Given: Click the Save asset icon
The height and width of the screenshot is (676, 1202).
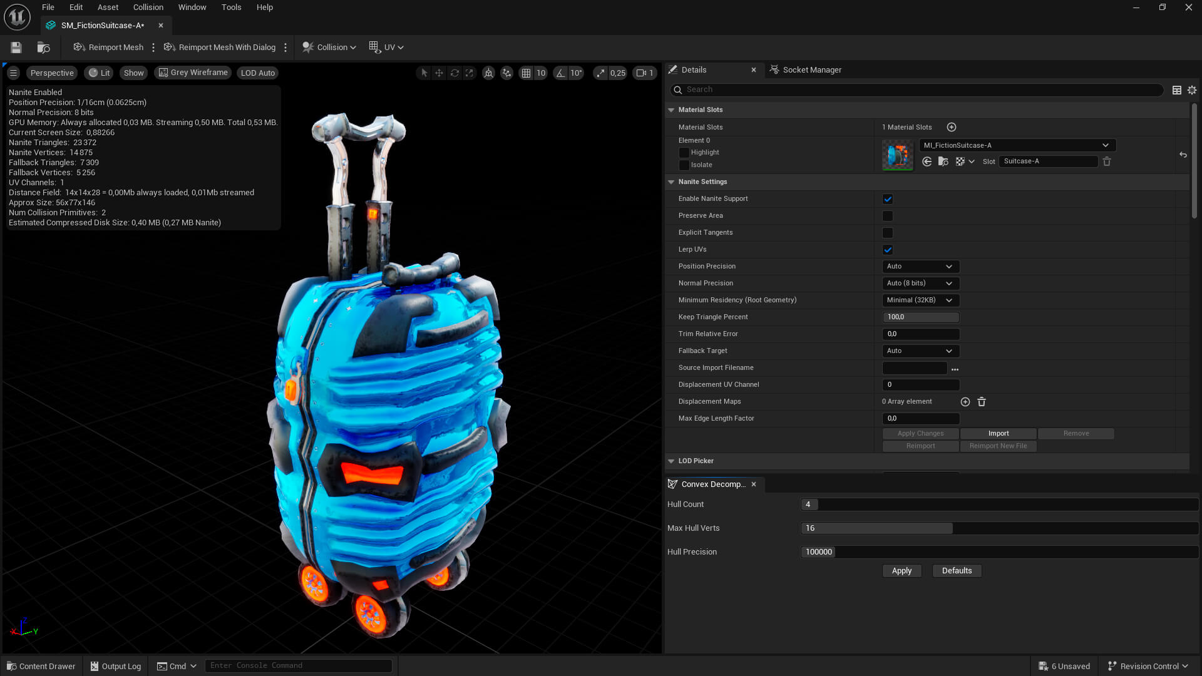Looking at the screenshot, I should (16, 48).
